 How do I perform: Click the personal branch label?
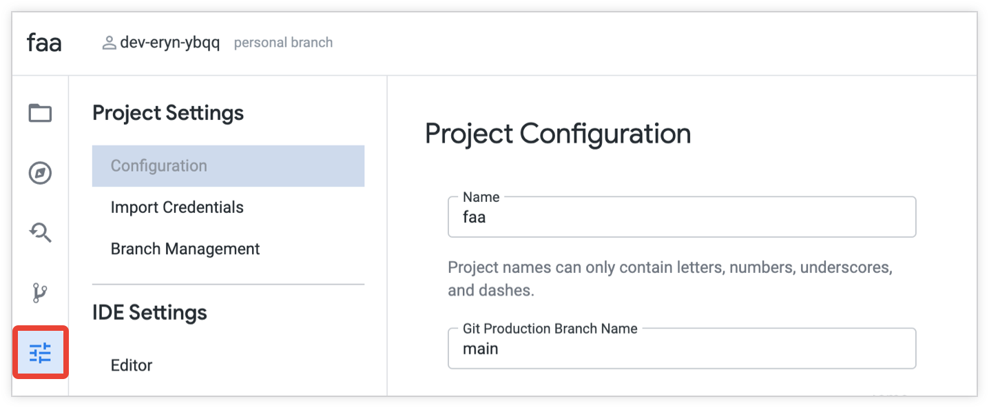click(283, 43)
